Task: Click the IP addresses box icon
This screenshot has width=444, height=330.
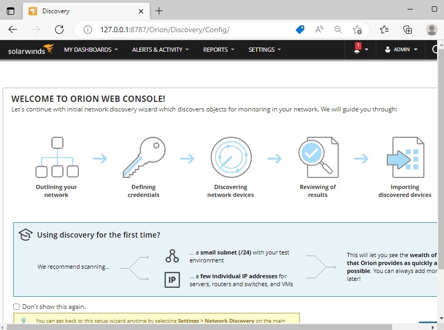Action: [x=172, y=280]
